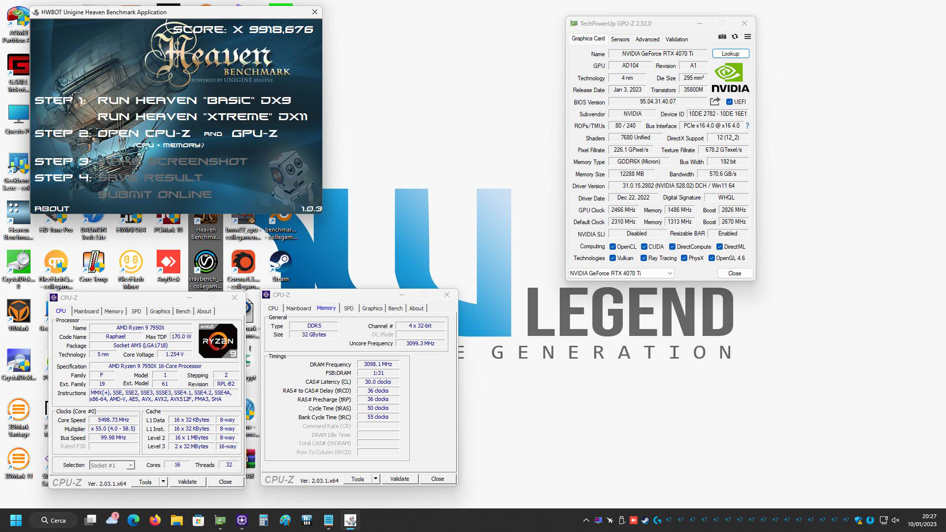This screenshot has width=946, height=532.
Task: Click Validate in CPU-Z Memory window
Action: click(x=400, y=479)
